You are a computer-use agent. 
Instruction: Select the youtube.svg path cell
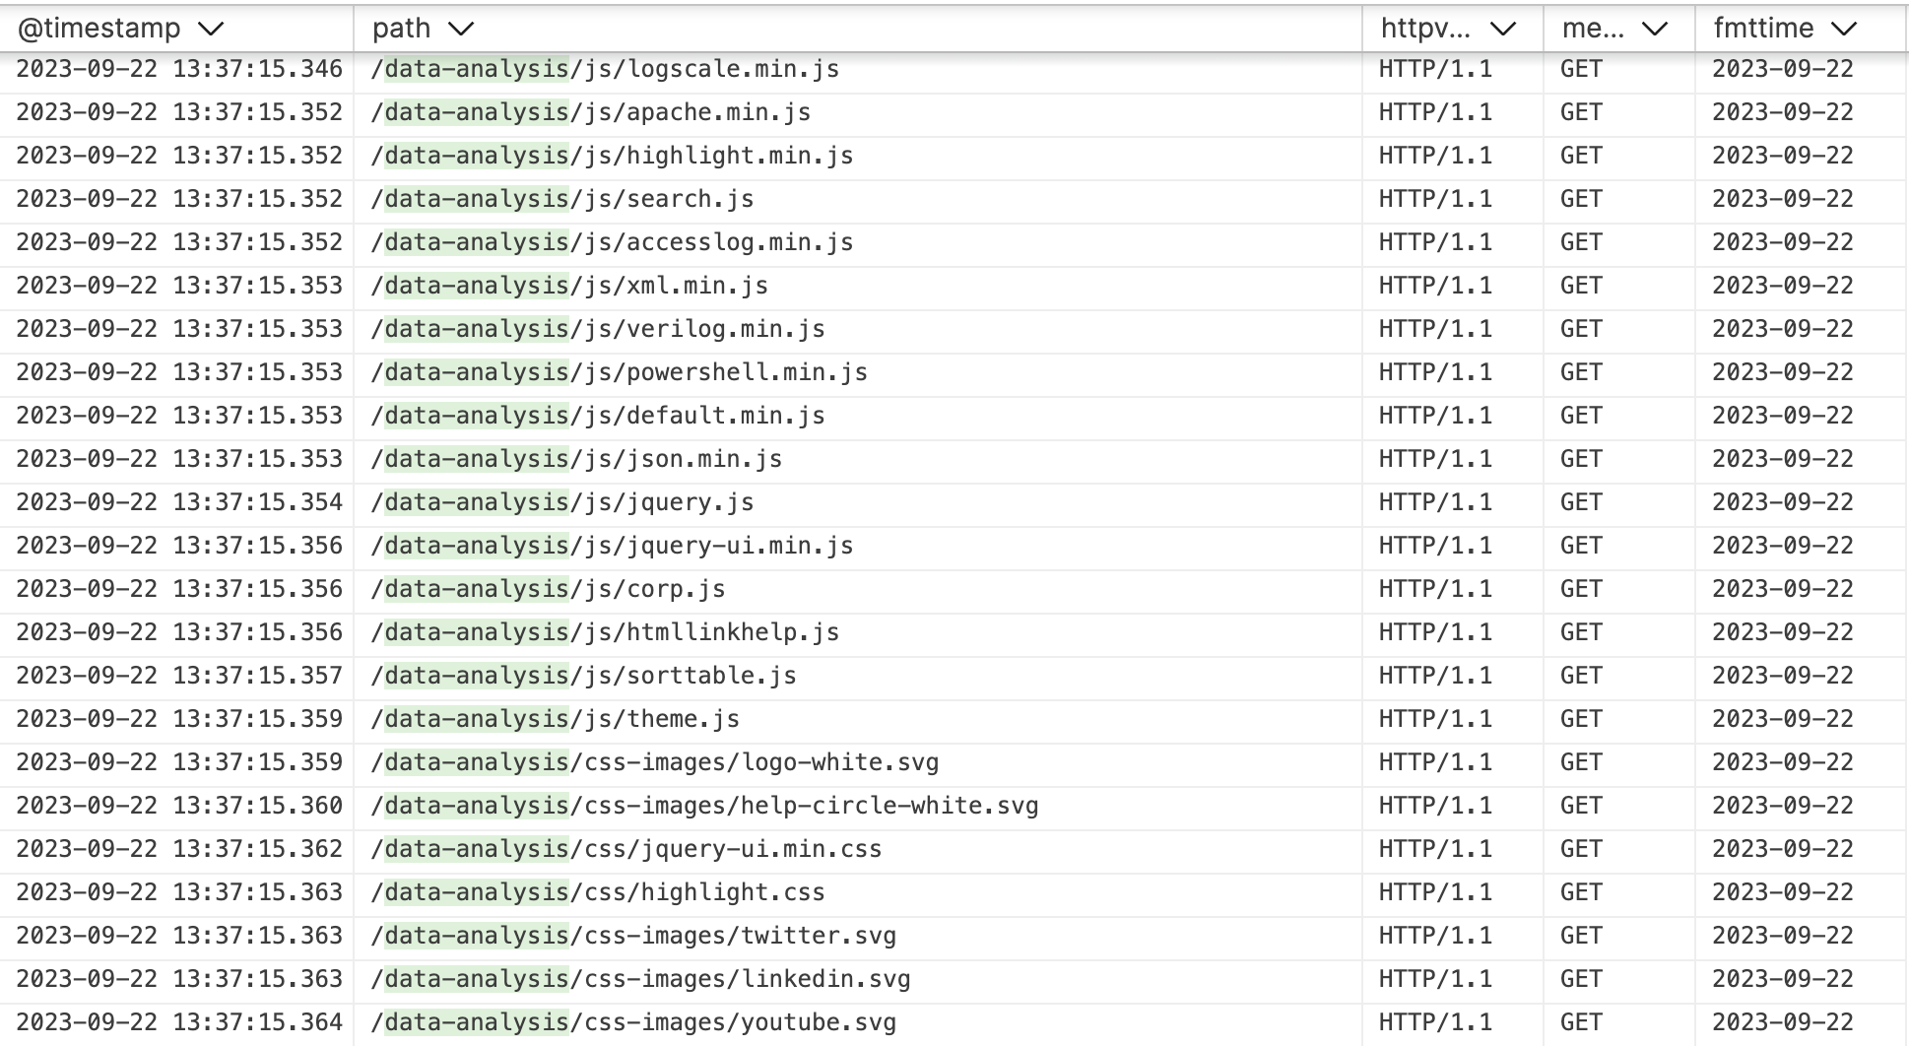point(633,1022)
